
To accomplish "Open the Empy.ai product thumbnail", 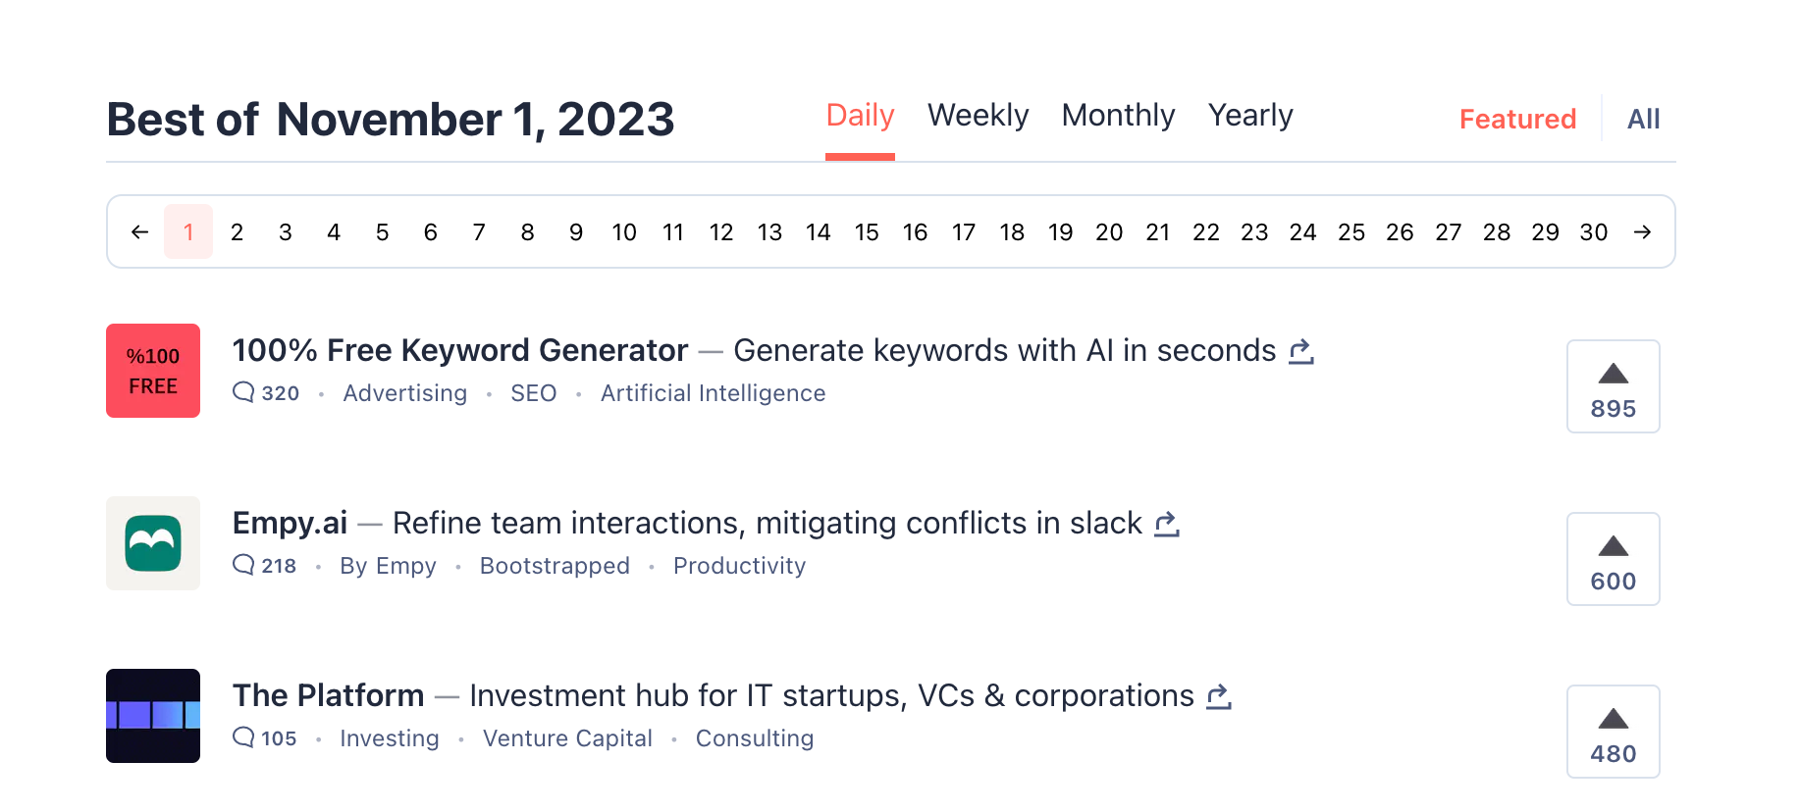I will point(153,543).
